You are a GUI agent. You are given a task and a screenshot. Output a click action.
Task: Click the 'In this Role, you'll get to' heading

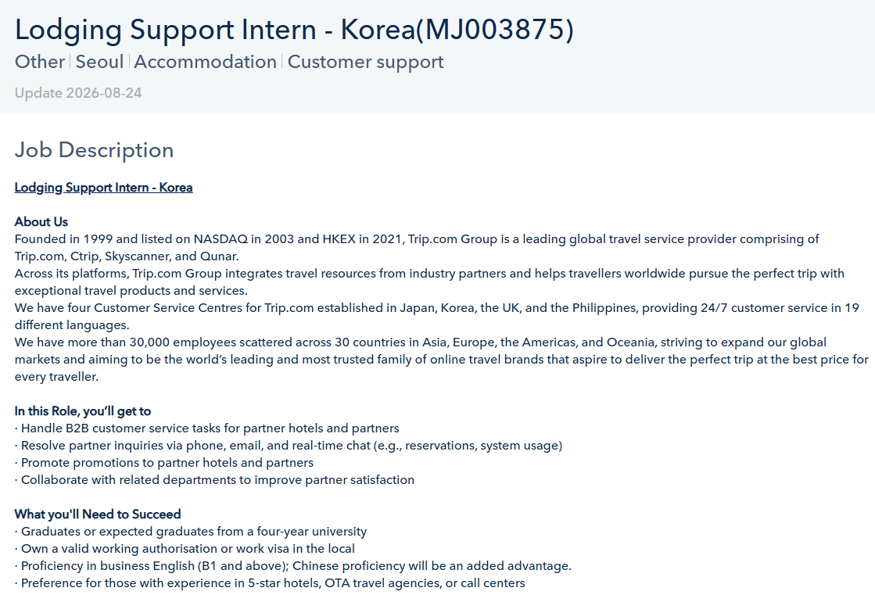tap(83, 410)
